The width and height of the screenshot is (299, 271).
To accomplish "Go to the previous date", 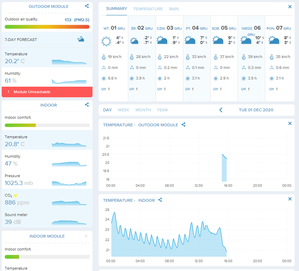I will tap(221, 110).
